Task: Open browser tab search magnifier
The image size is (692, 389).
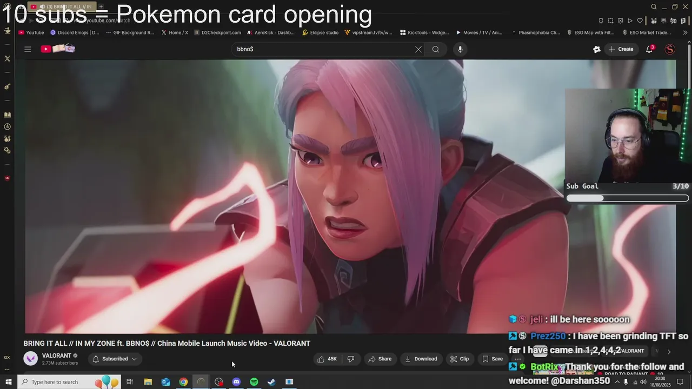Action: tap(654, 7)
